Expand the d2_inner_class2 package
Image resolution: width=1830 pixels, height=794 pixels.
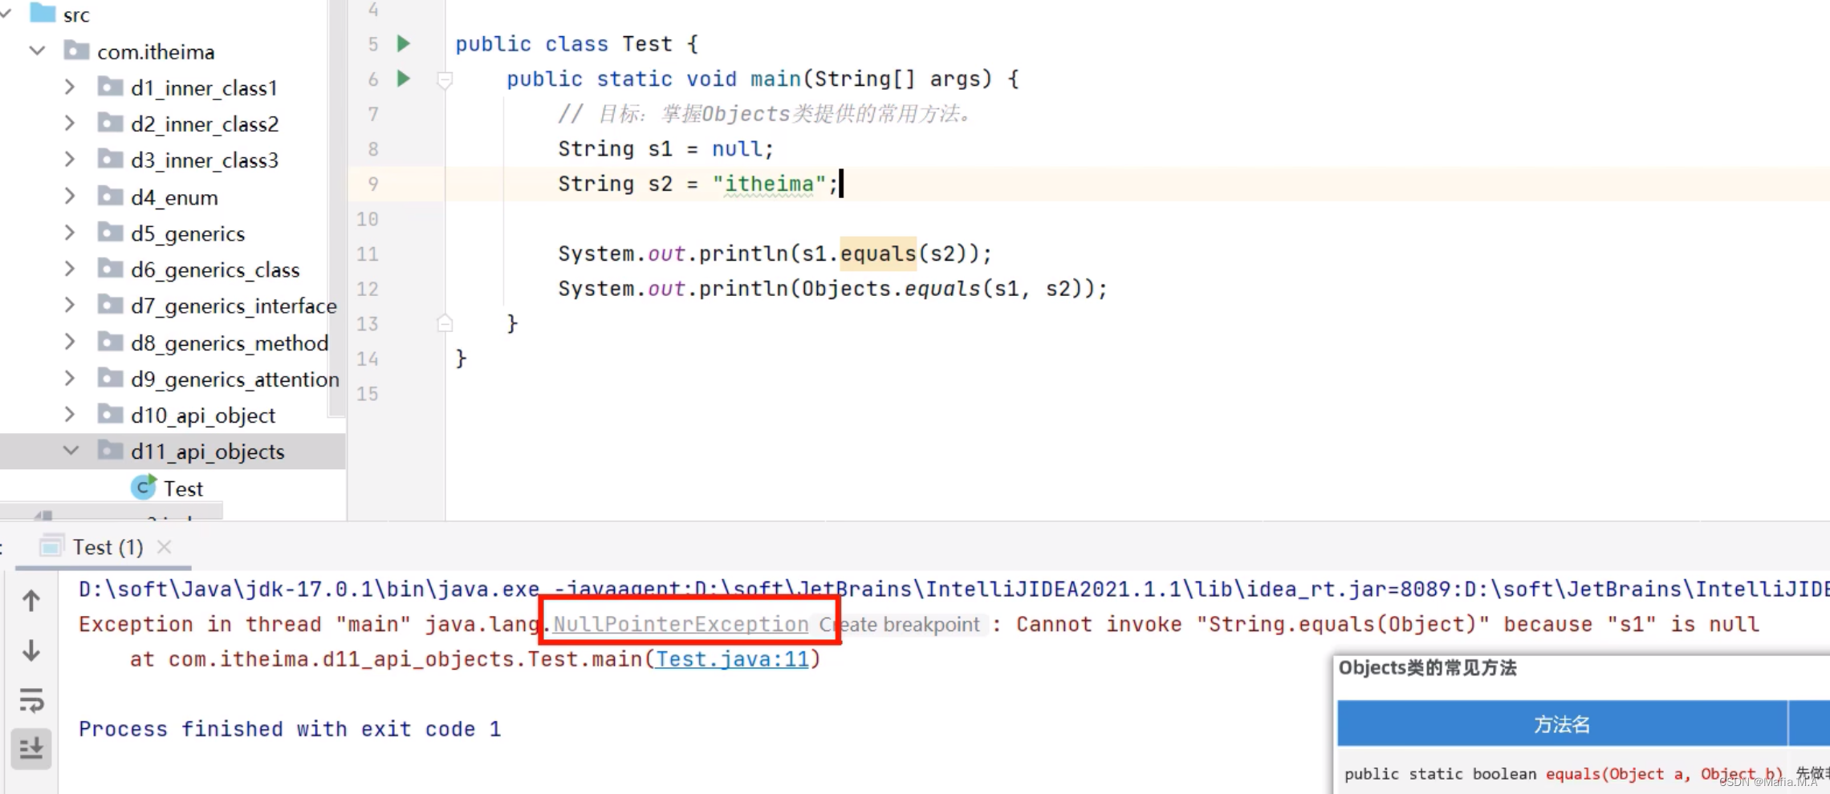coord(70,124)
